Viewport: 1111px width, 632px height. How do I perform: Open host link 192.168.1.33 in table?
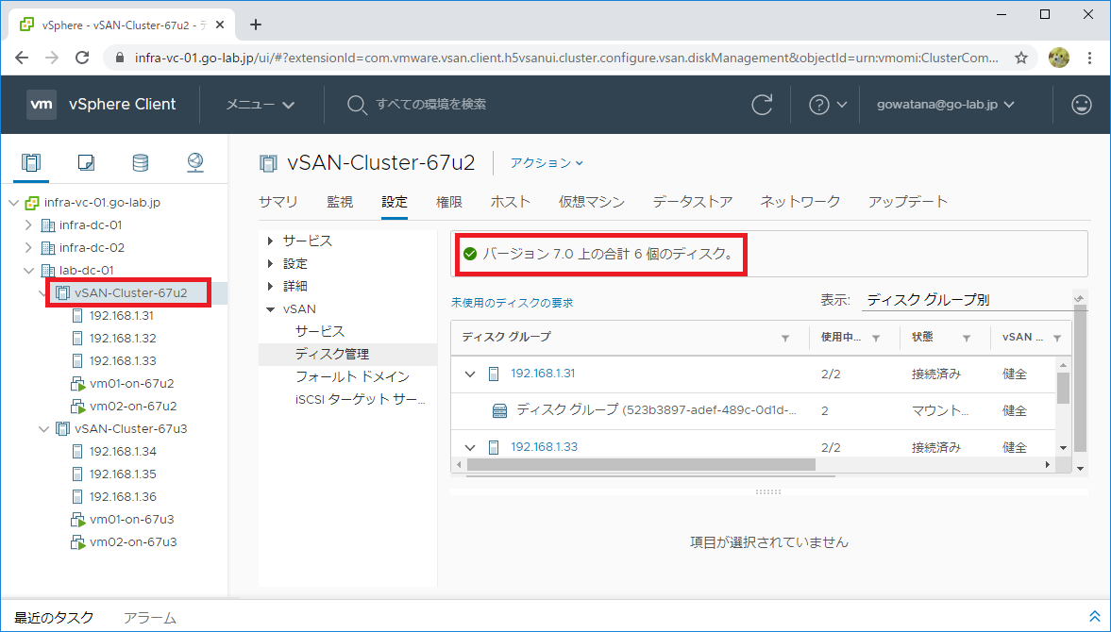[x=544, y=446]
